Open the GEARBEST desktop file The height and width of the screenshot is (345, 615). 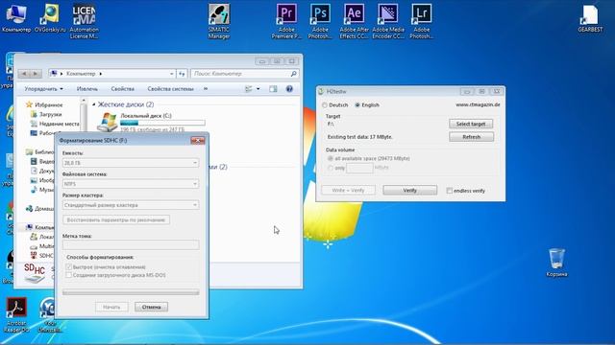[x=590, y=18]
